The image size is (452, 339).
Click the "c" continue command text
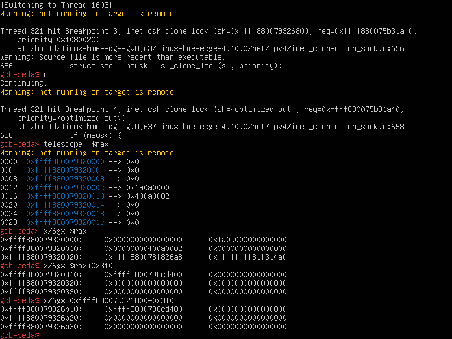pyautogui.click(x=46, y=74)
